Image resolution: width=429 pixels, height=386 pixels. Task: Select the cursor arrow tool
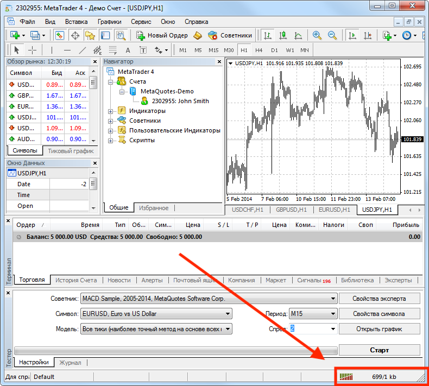pos(16,50)
